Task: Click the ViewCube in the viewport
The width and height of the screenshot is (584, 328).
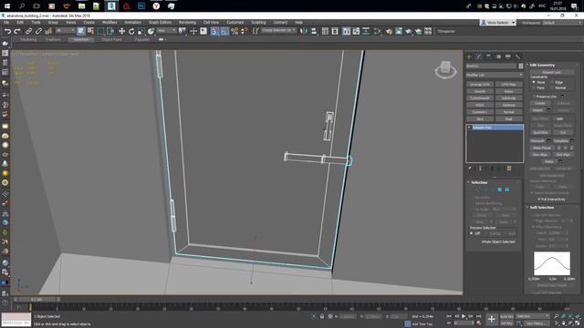Action: tap(445, 69)
